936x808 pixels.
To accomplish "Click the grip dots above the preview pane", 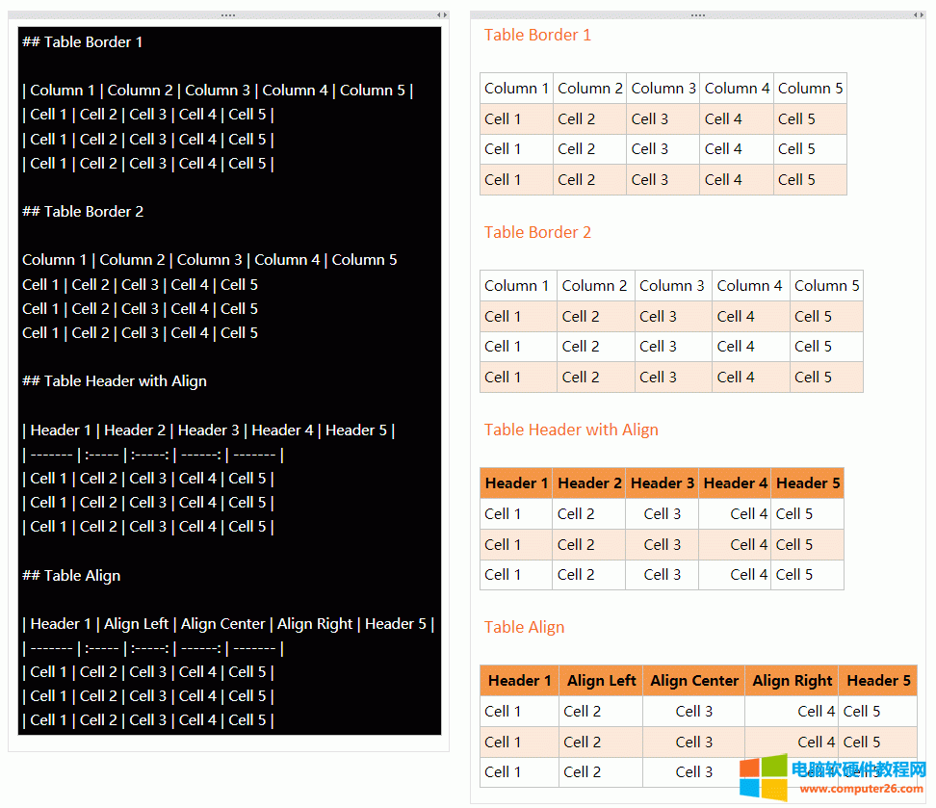I will [698, 15].
